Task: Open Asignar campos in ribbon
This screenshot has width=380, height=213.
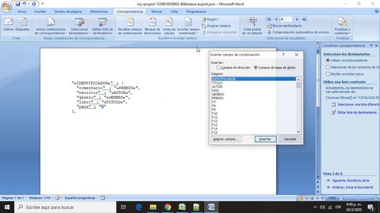Action: tap(216, 26)
